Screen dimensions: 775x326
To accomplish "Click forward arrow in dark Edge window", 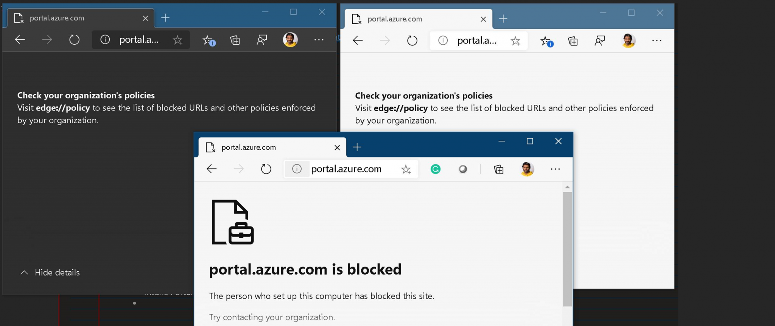I will (47, 39).
